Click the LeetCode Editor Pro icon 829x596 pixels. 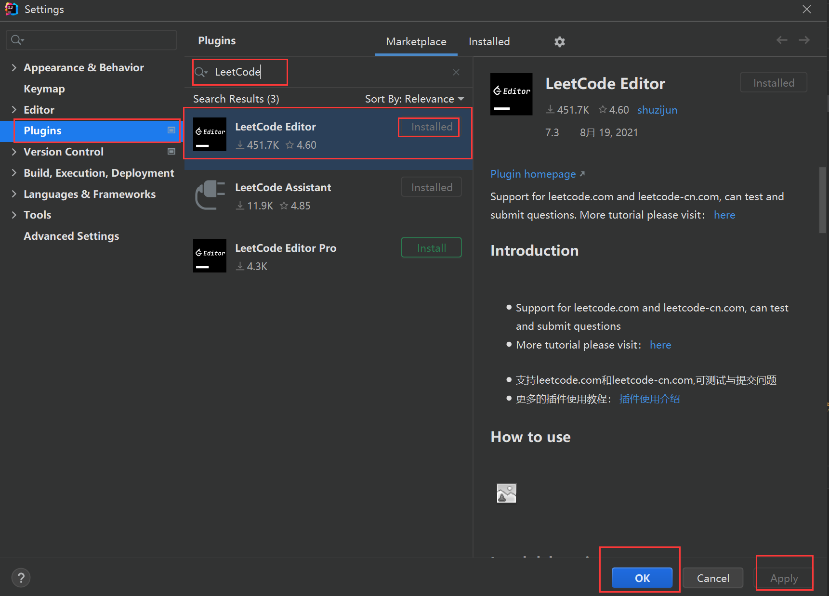[210, 256]
